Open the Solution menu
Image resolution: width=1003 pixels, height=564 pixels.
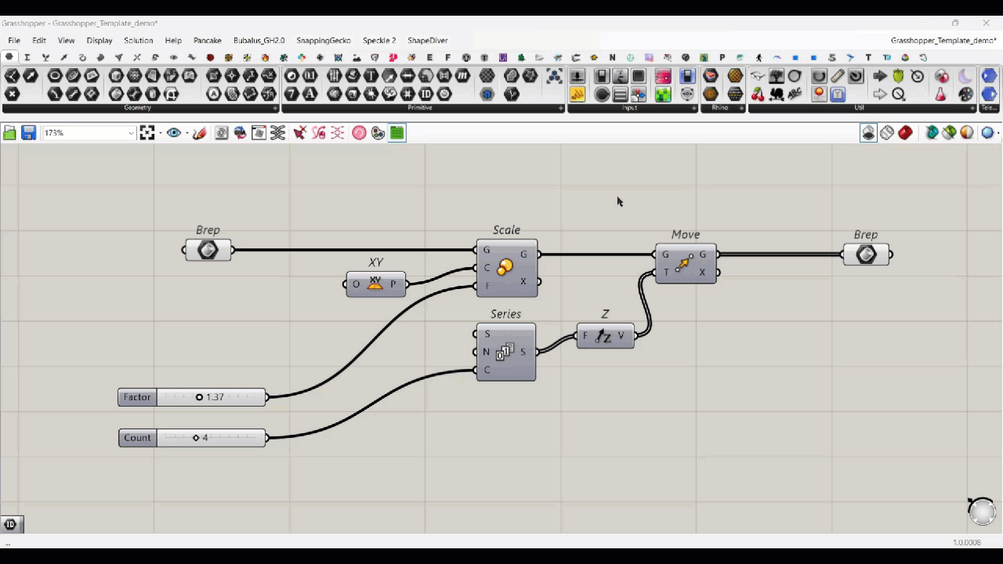pos(138,40)
